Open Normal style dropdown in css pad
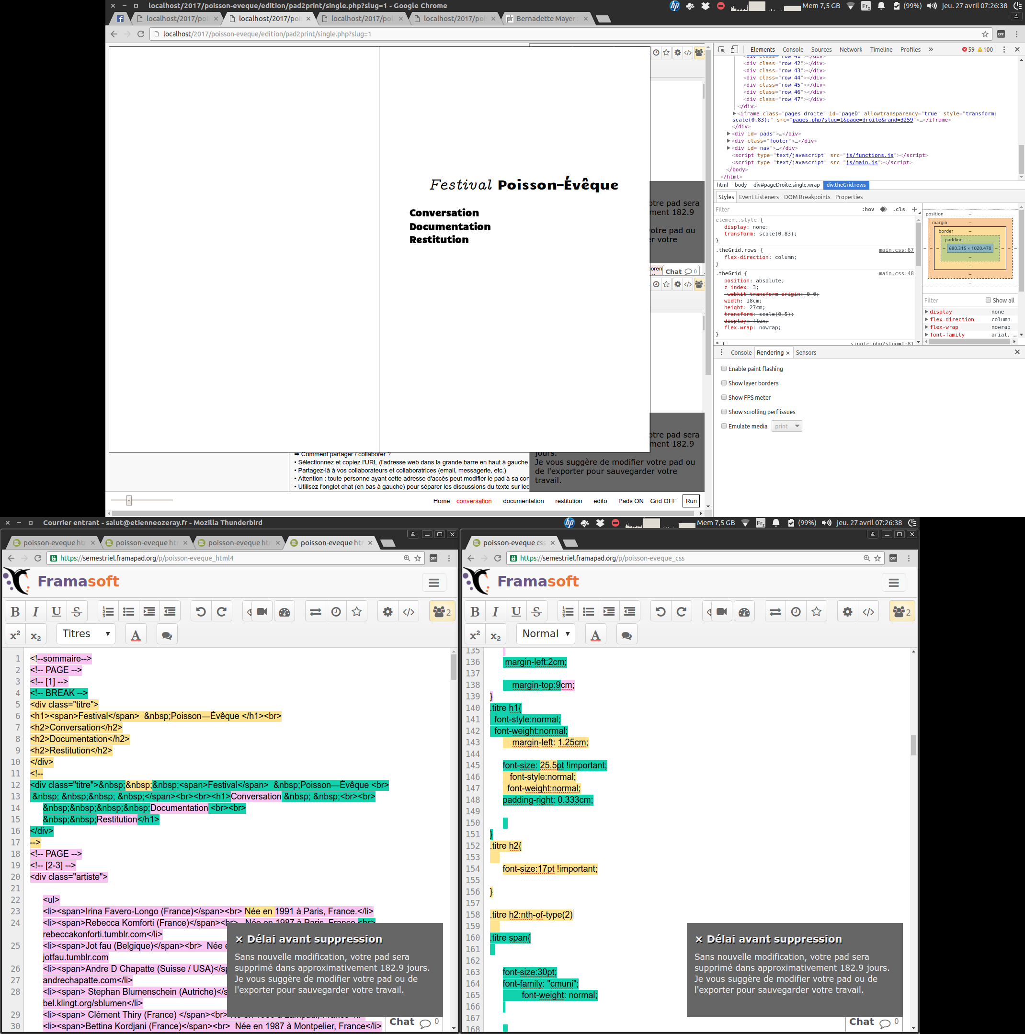1025x1034 pixels. (546, 634)
